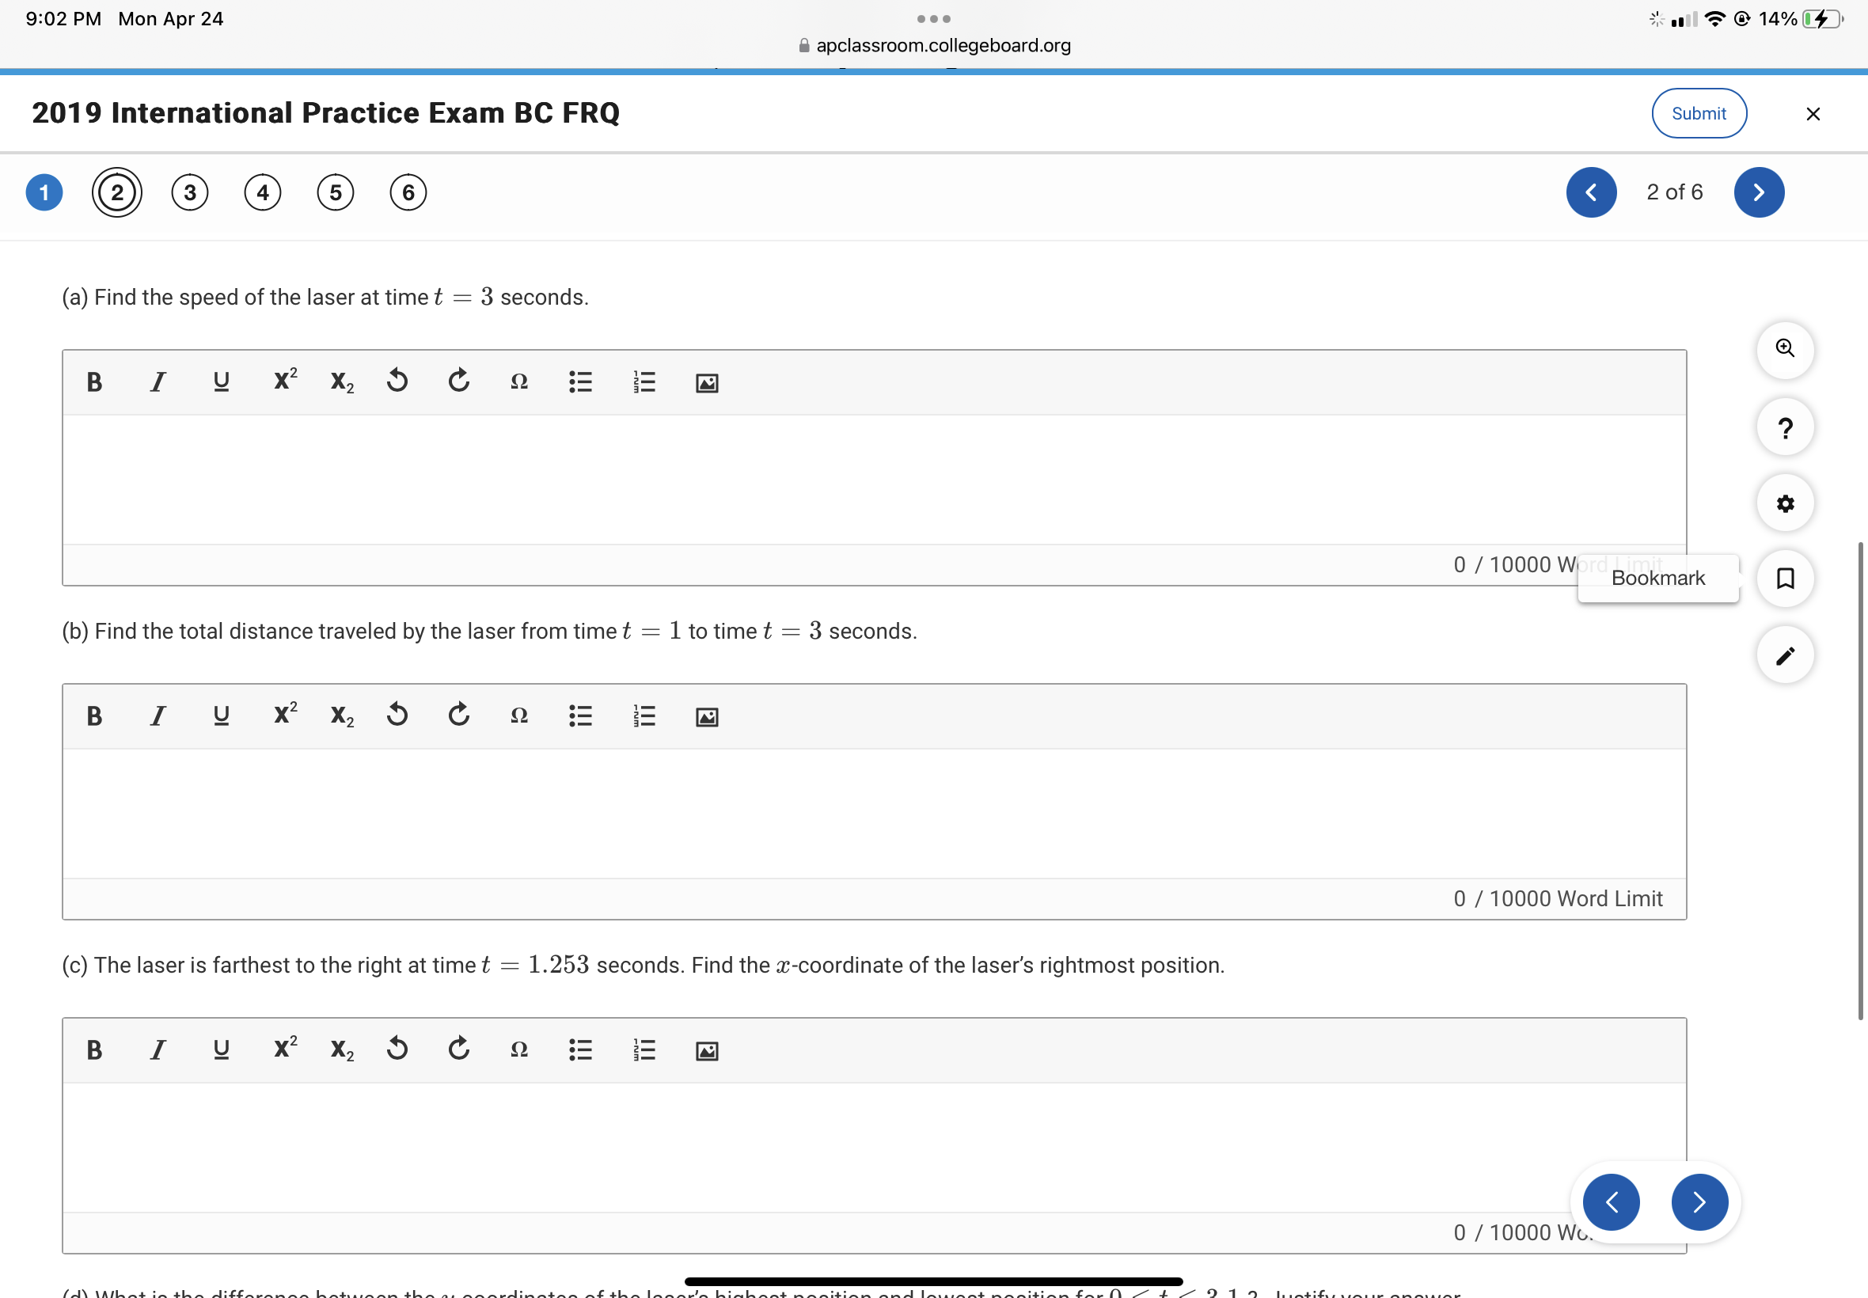Screen dimensions: 1868x1298
Task: Toggle underline in part (b) toolbar
Action: 220,715
